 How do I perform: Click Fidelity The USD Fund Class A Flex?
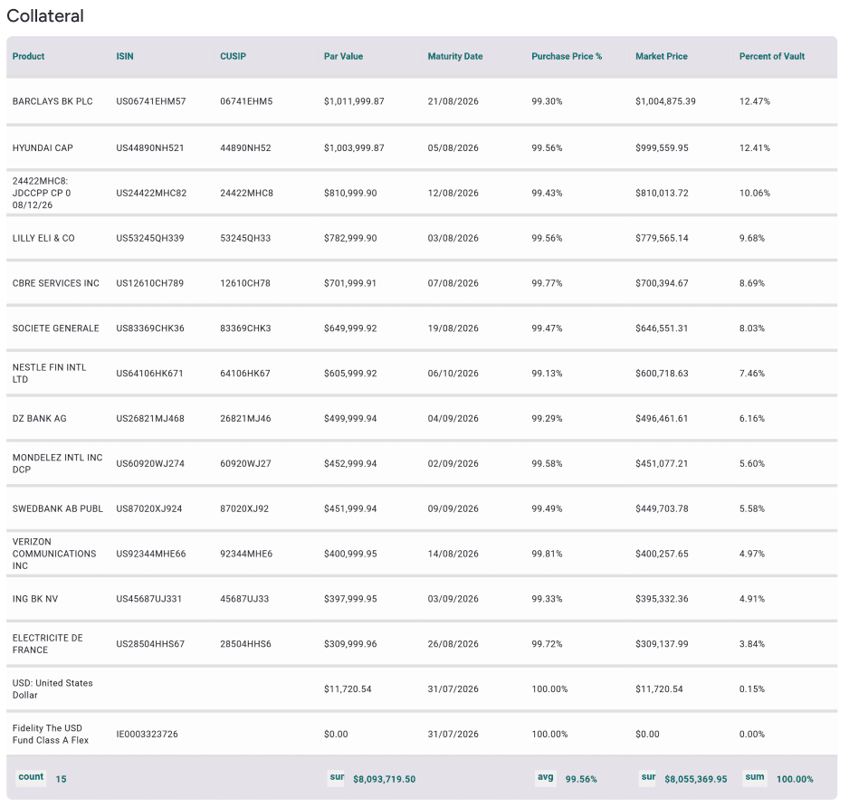click(51, 735)
